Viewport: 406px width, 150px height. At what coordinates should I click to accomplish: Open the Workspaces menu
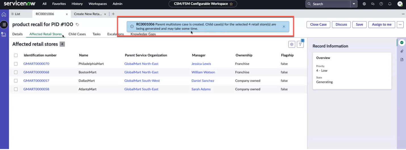point(98,4)
